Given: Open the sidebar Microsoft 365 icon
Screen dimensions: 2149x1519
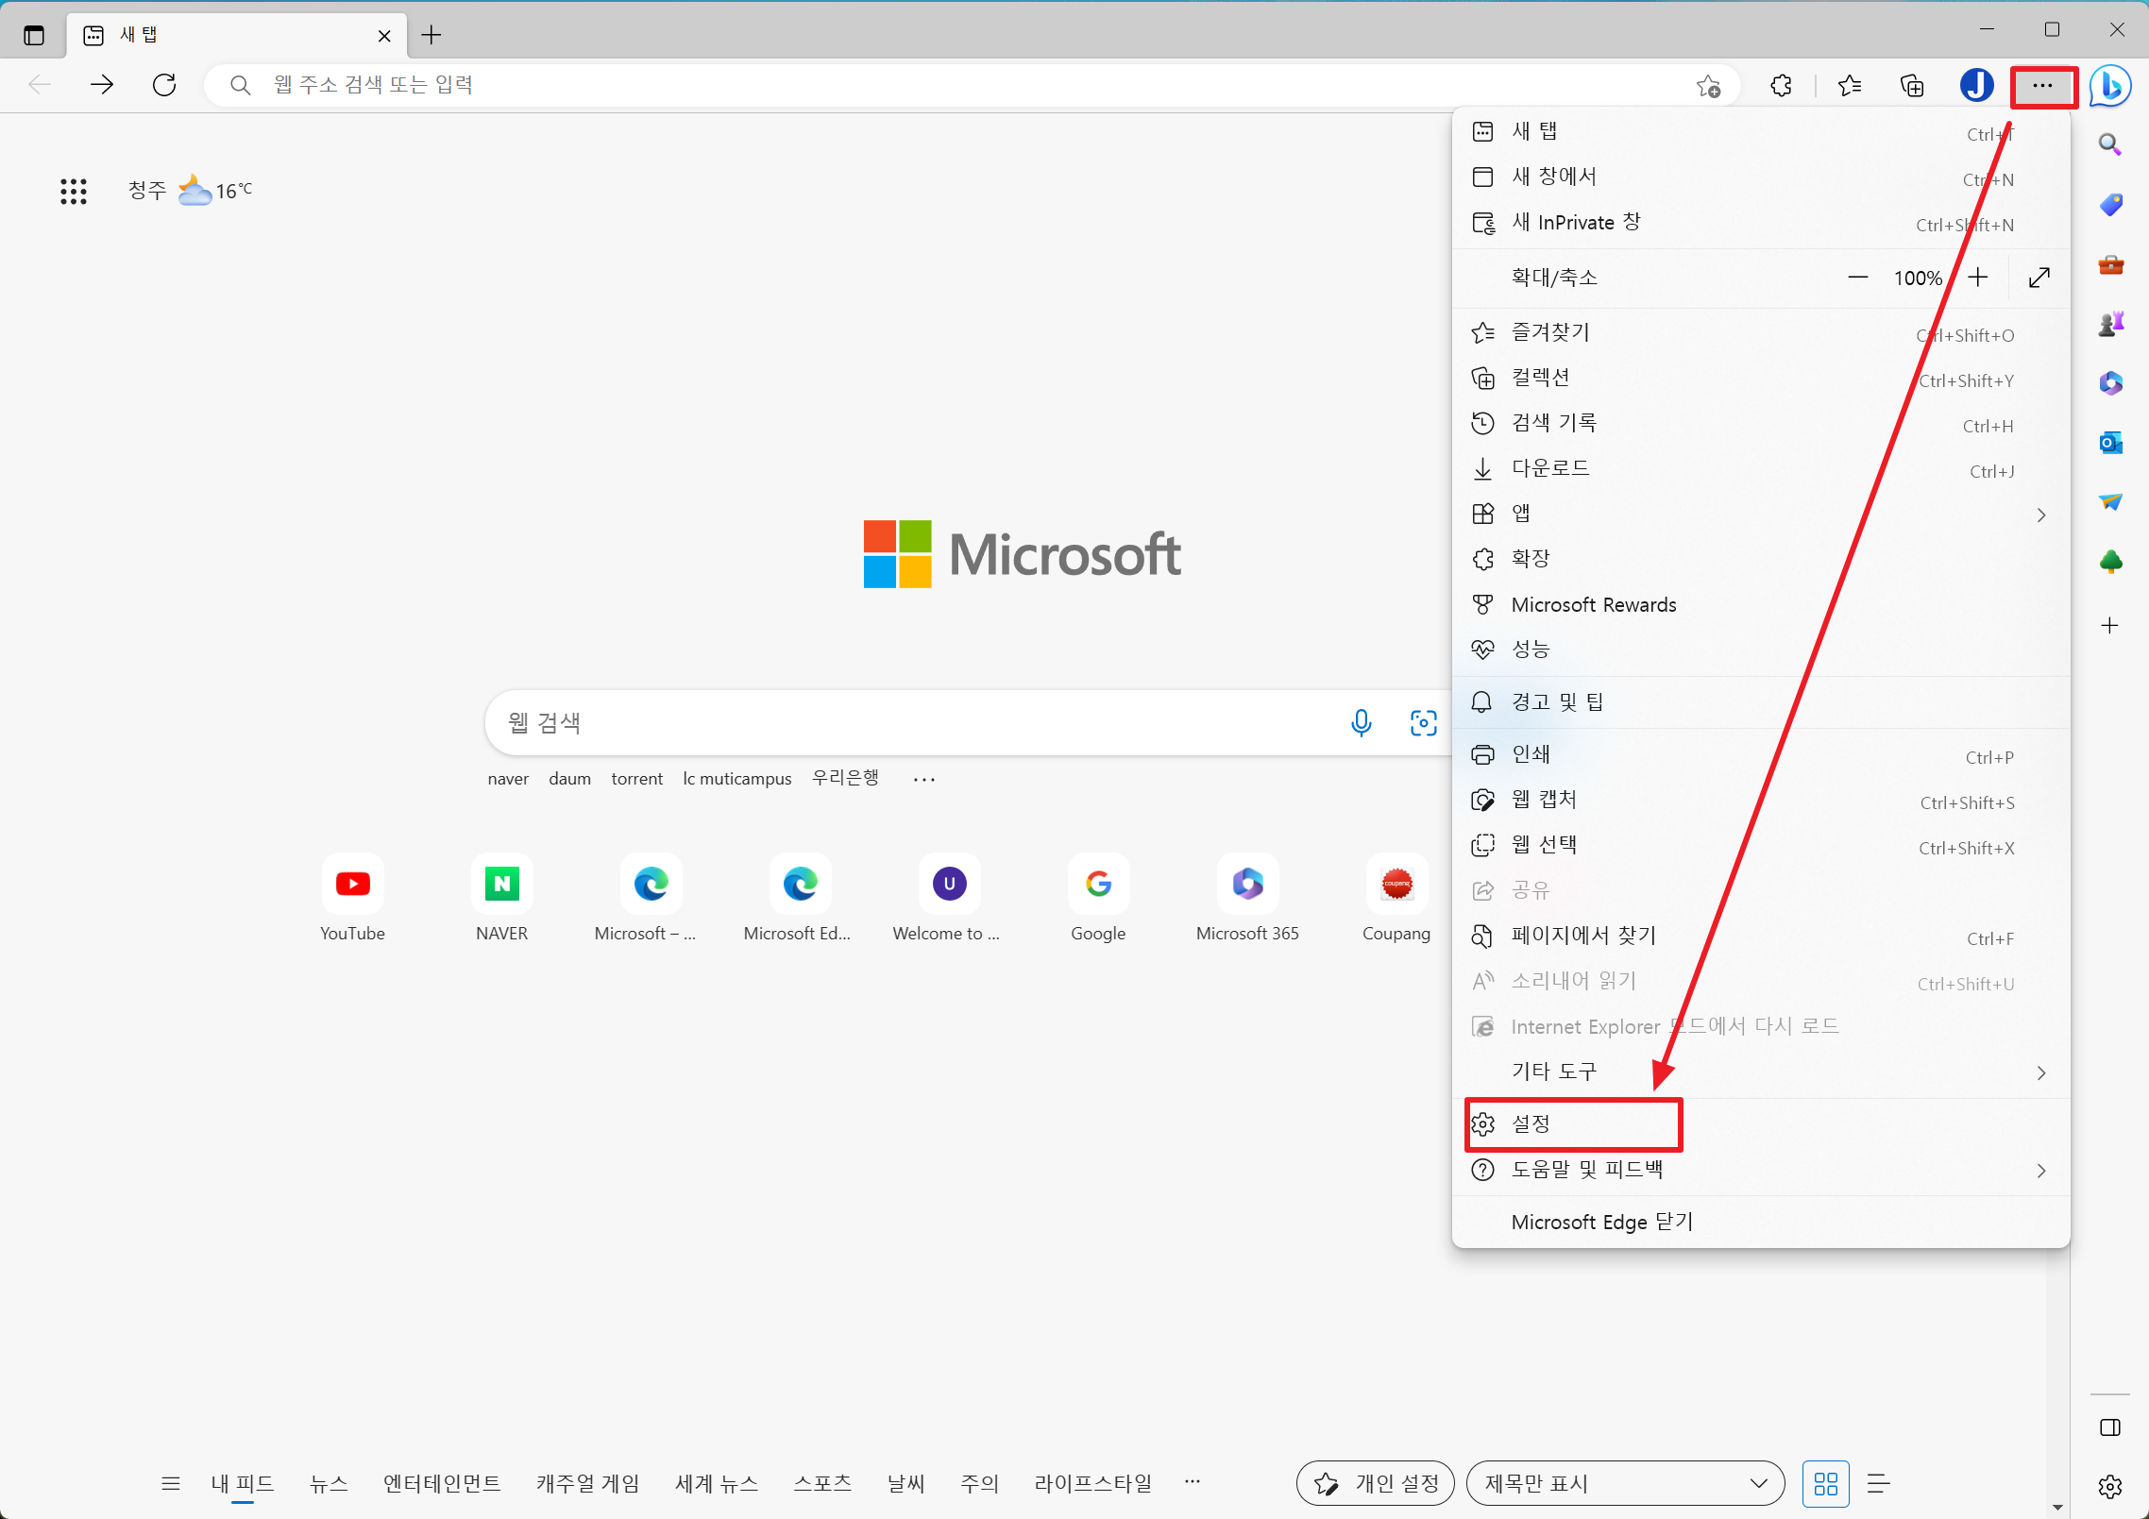Looking at the screenshot, I should [2110, 383].
